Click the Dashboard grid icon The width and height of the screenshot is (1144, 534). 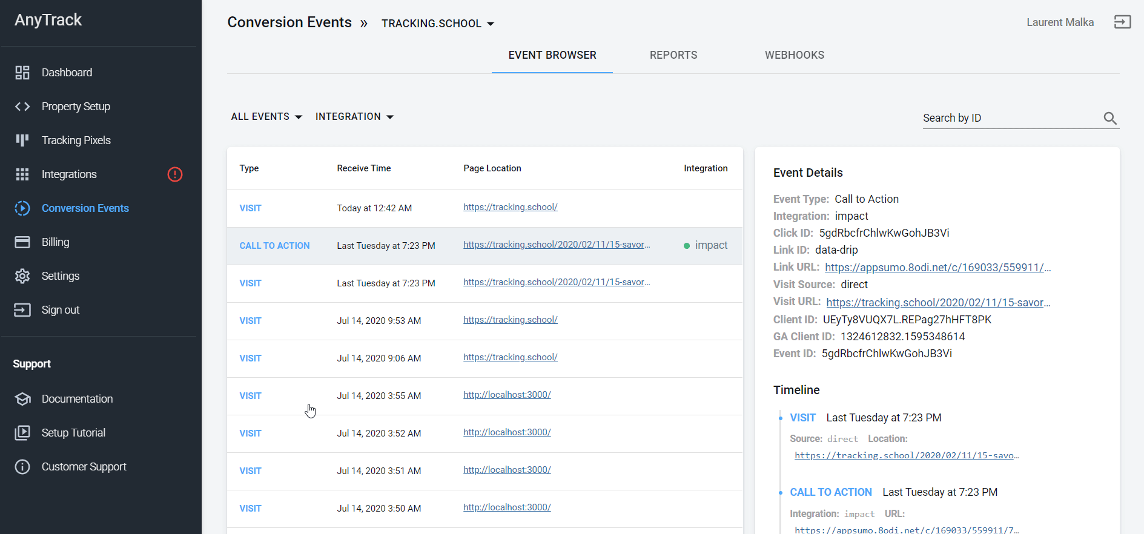click(22, 73)
